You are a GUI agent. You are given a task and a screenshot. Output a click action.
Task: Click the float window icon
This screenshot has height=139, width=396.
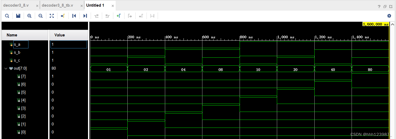pyautogui.click(x=385, y=7)
